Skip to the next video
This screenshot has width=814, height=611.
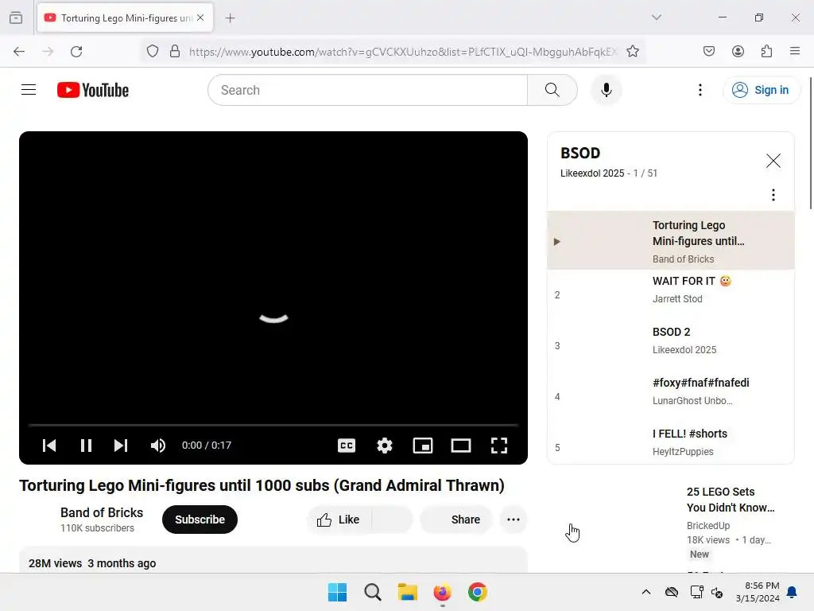tap(121, 446)
